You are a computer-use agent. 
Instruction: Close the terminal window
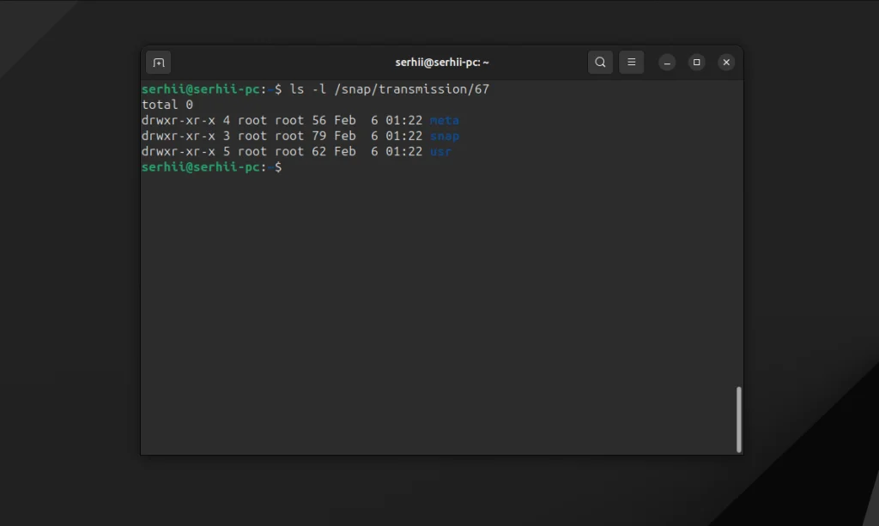[726, 63]
